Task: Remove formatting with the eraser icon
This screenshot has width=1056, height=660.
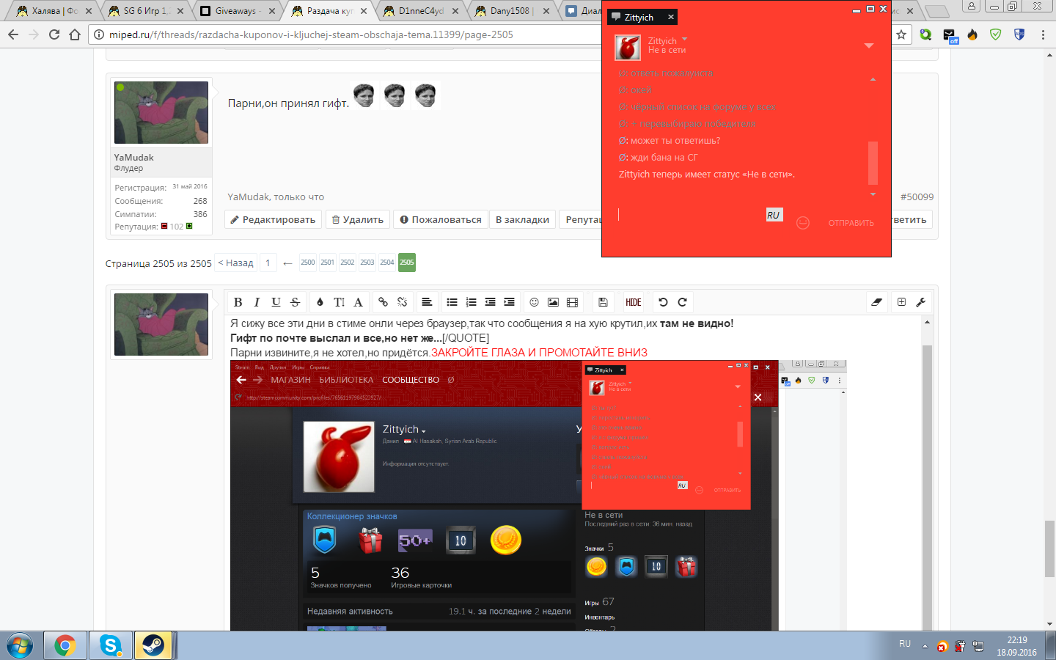Action: click(876, 302)
